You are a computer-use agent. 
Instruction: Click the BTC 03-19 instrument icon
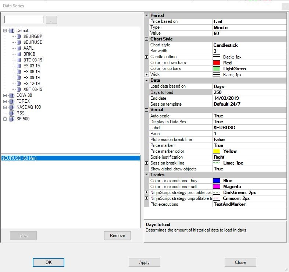pyautogui.click(x=19, y=60)
